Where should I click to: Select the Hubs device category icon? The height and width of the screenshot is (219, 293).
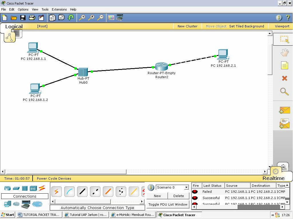(x=25, y=188)
